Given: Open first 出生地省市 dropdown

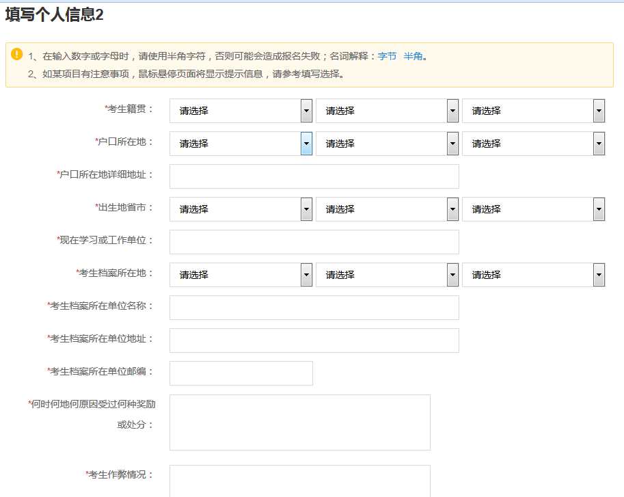Looking at the screenshot, I should point(241,209).
